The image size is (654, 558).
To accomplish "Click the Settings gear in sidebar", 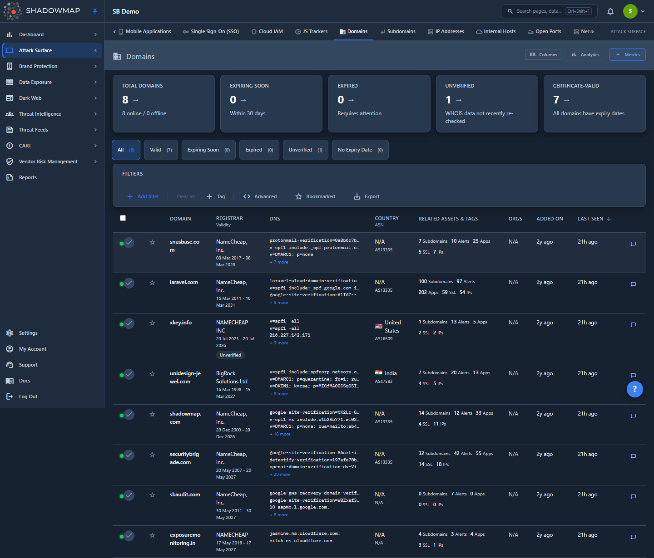I will click(10, 333).
